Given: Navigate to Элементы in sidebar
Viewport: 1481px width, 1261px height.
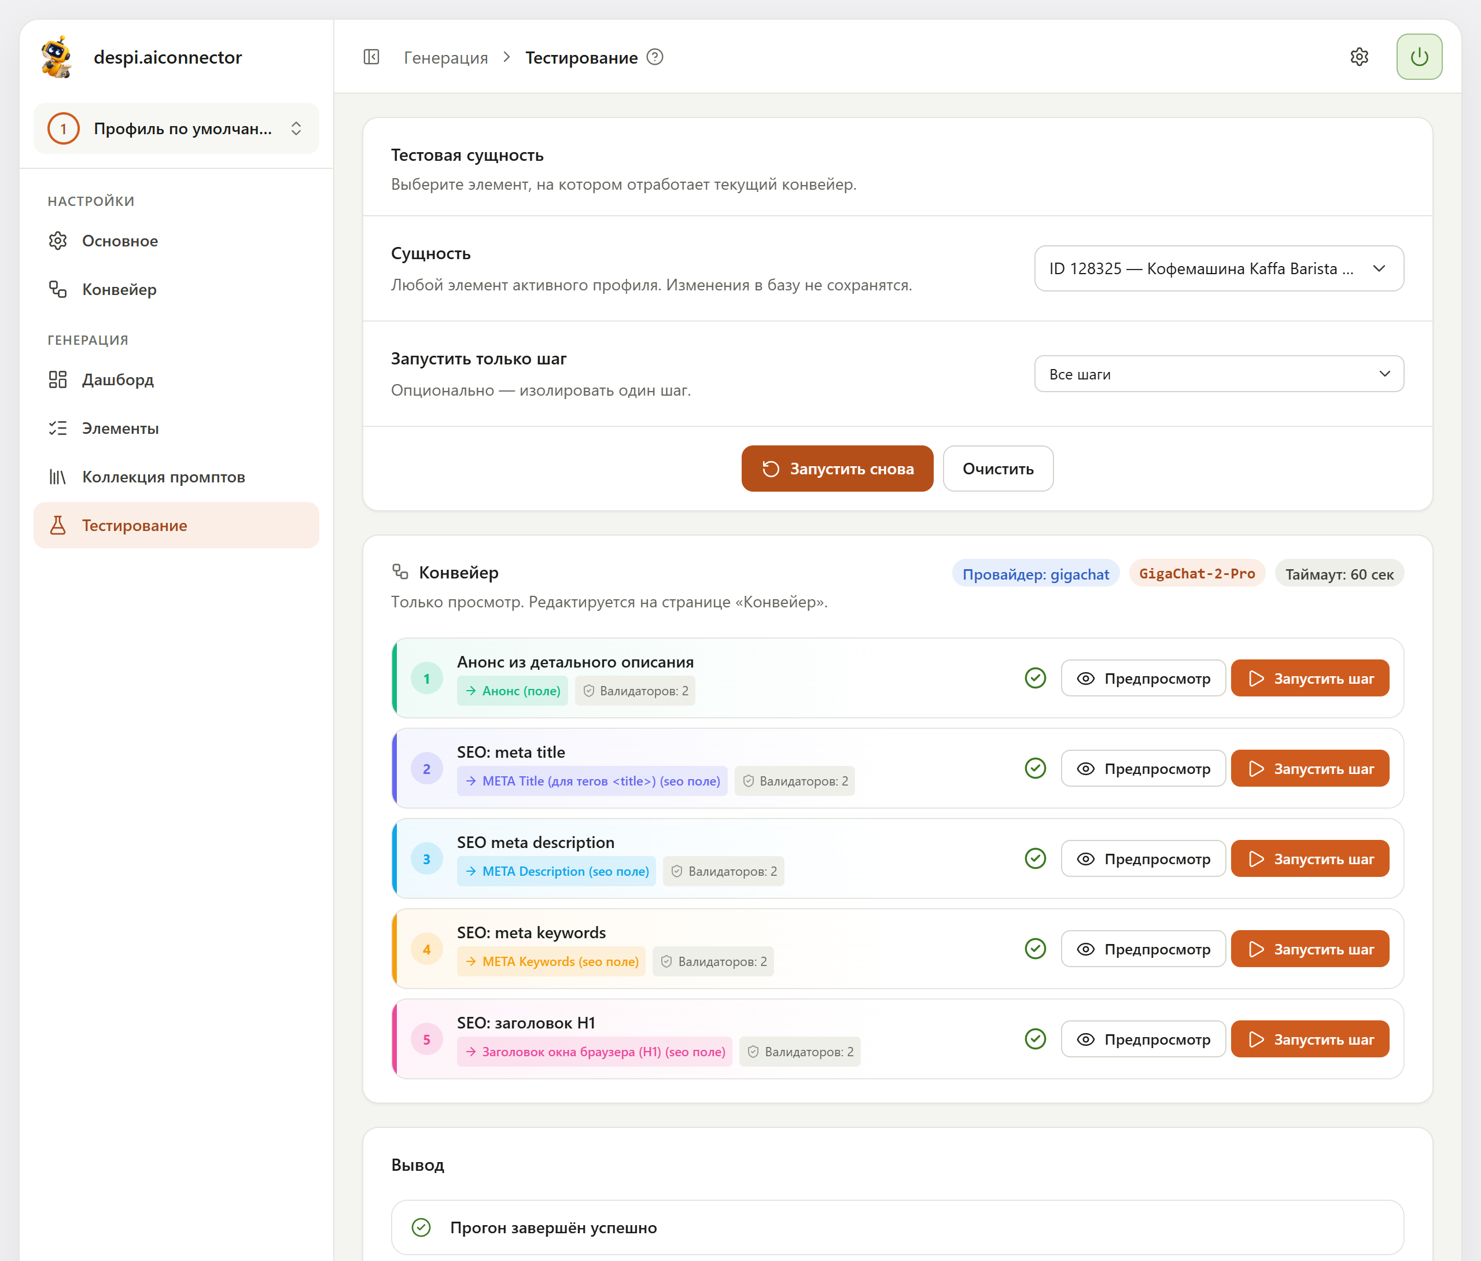Looking at the screenshot, I should (176, 428).
